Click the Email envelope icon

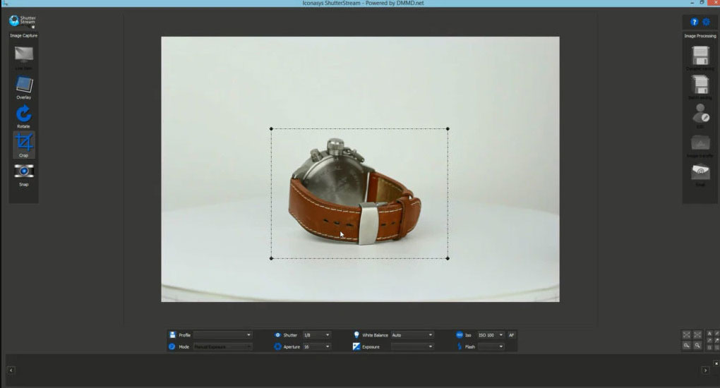pos(700,171)
